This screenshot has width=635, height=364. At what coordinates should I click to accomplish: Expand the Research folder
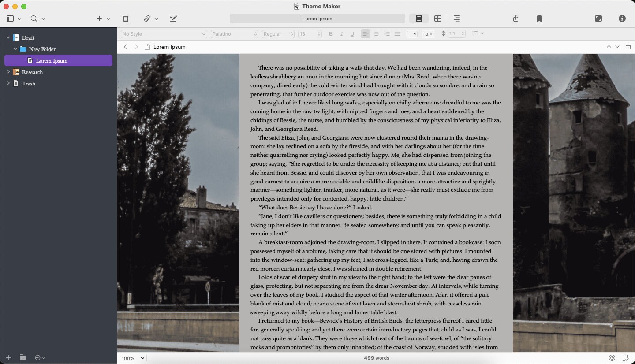click(x=8, y=72)
